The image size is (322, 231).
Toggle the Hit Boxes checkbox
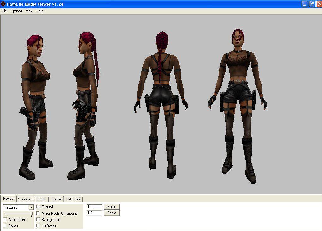(38, 226)
